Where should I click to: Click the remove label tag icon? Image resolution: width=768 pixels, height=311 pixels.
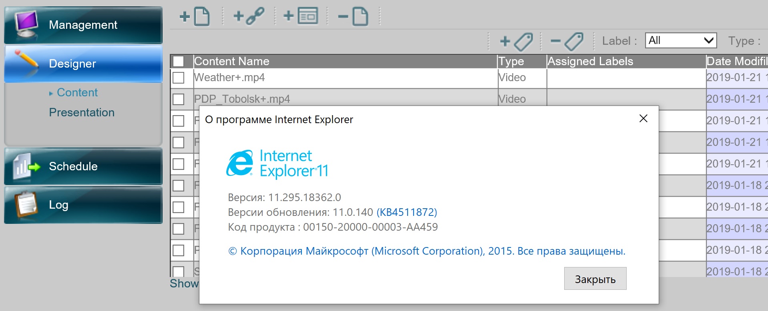(567, 41)
